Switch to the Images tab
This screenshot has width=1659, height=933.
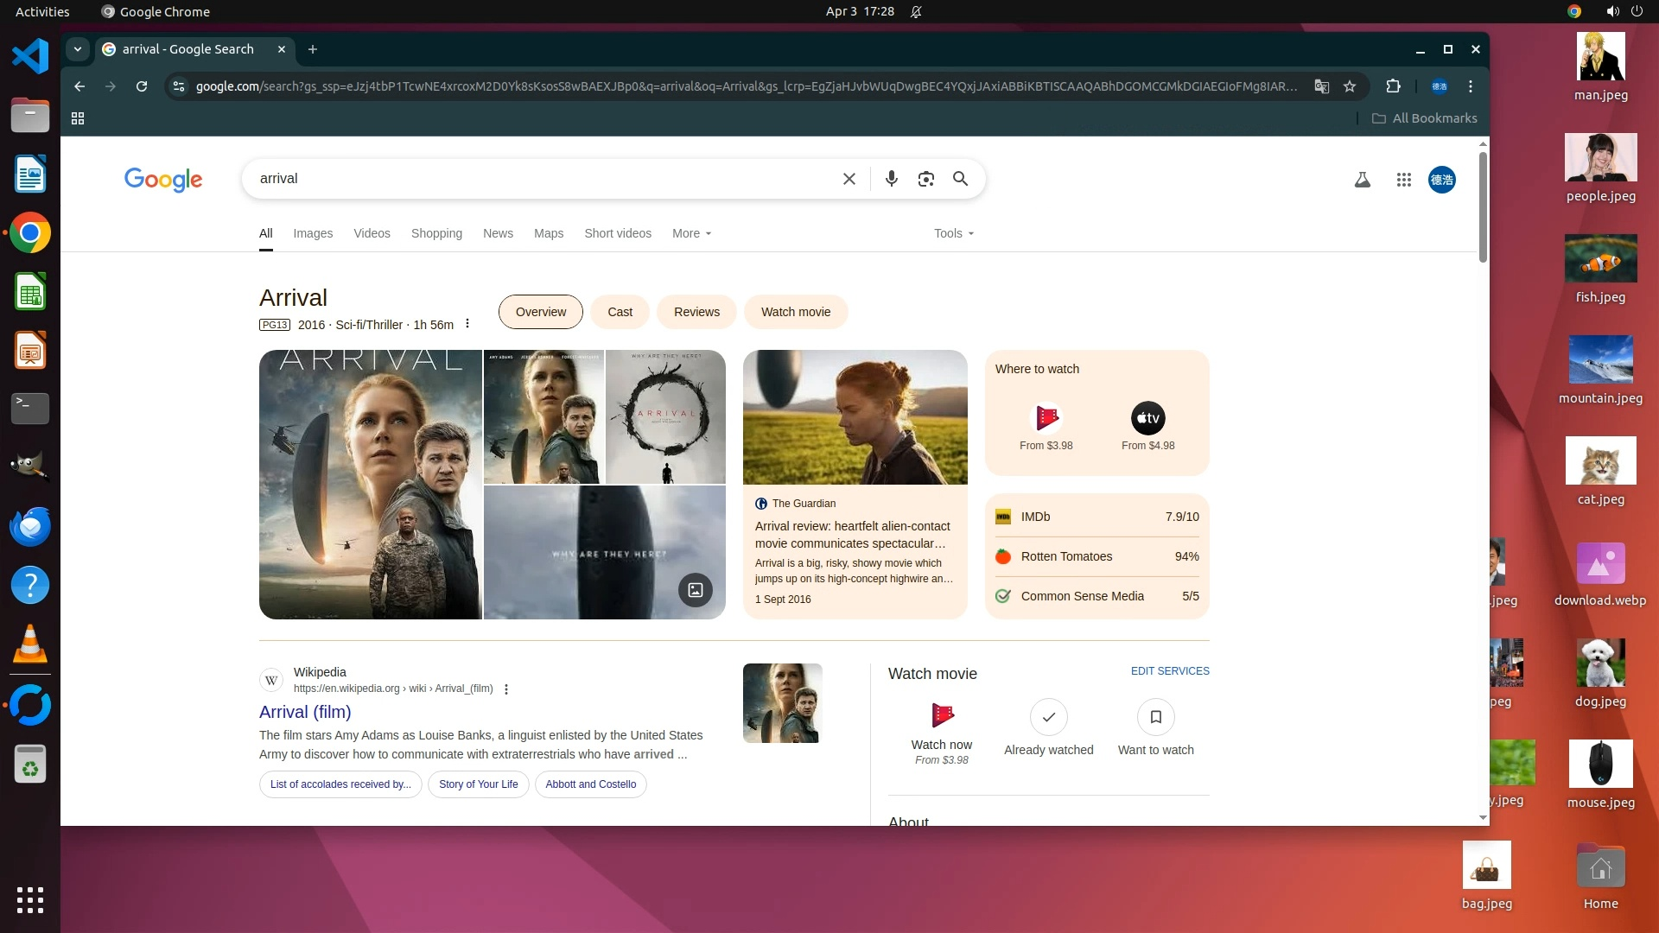coord(312,233)
